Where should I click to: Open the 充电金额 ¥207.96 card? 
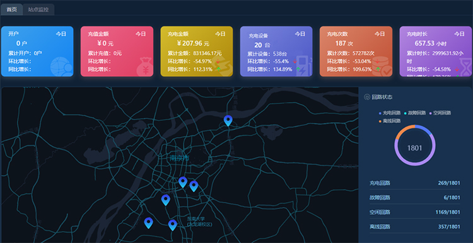tap(197, 51)
